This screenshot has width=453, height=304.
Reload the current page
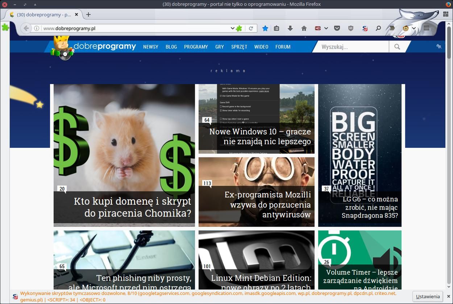[x=251, y=28]
